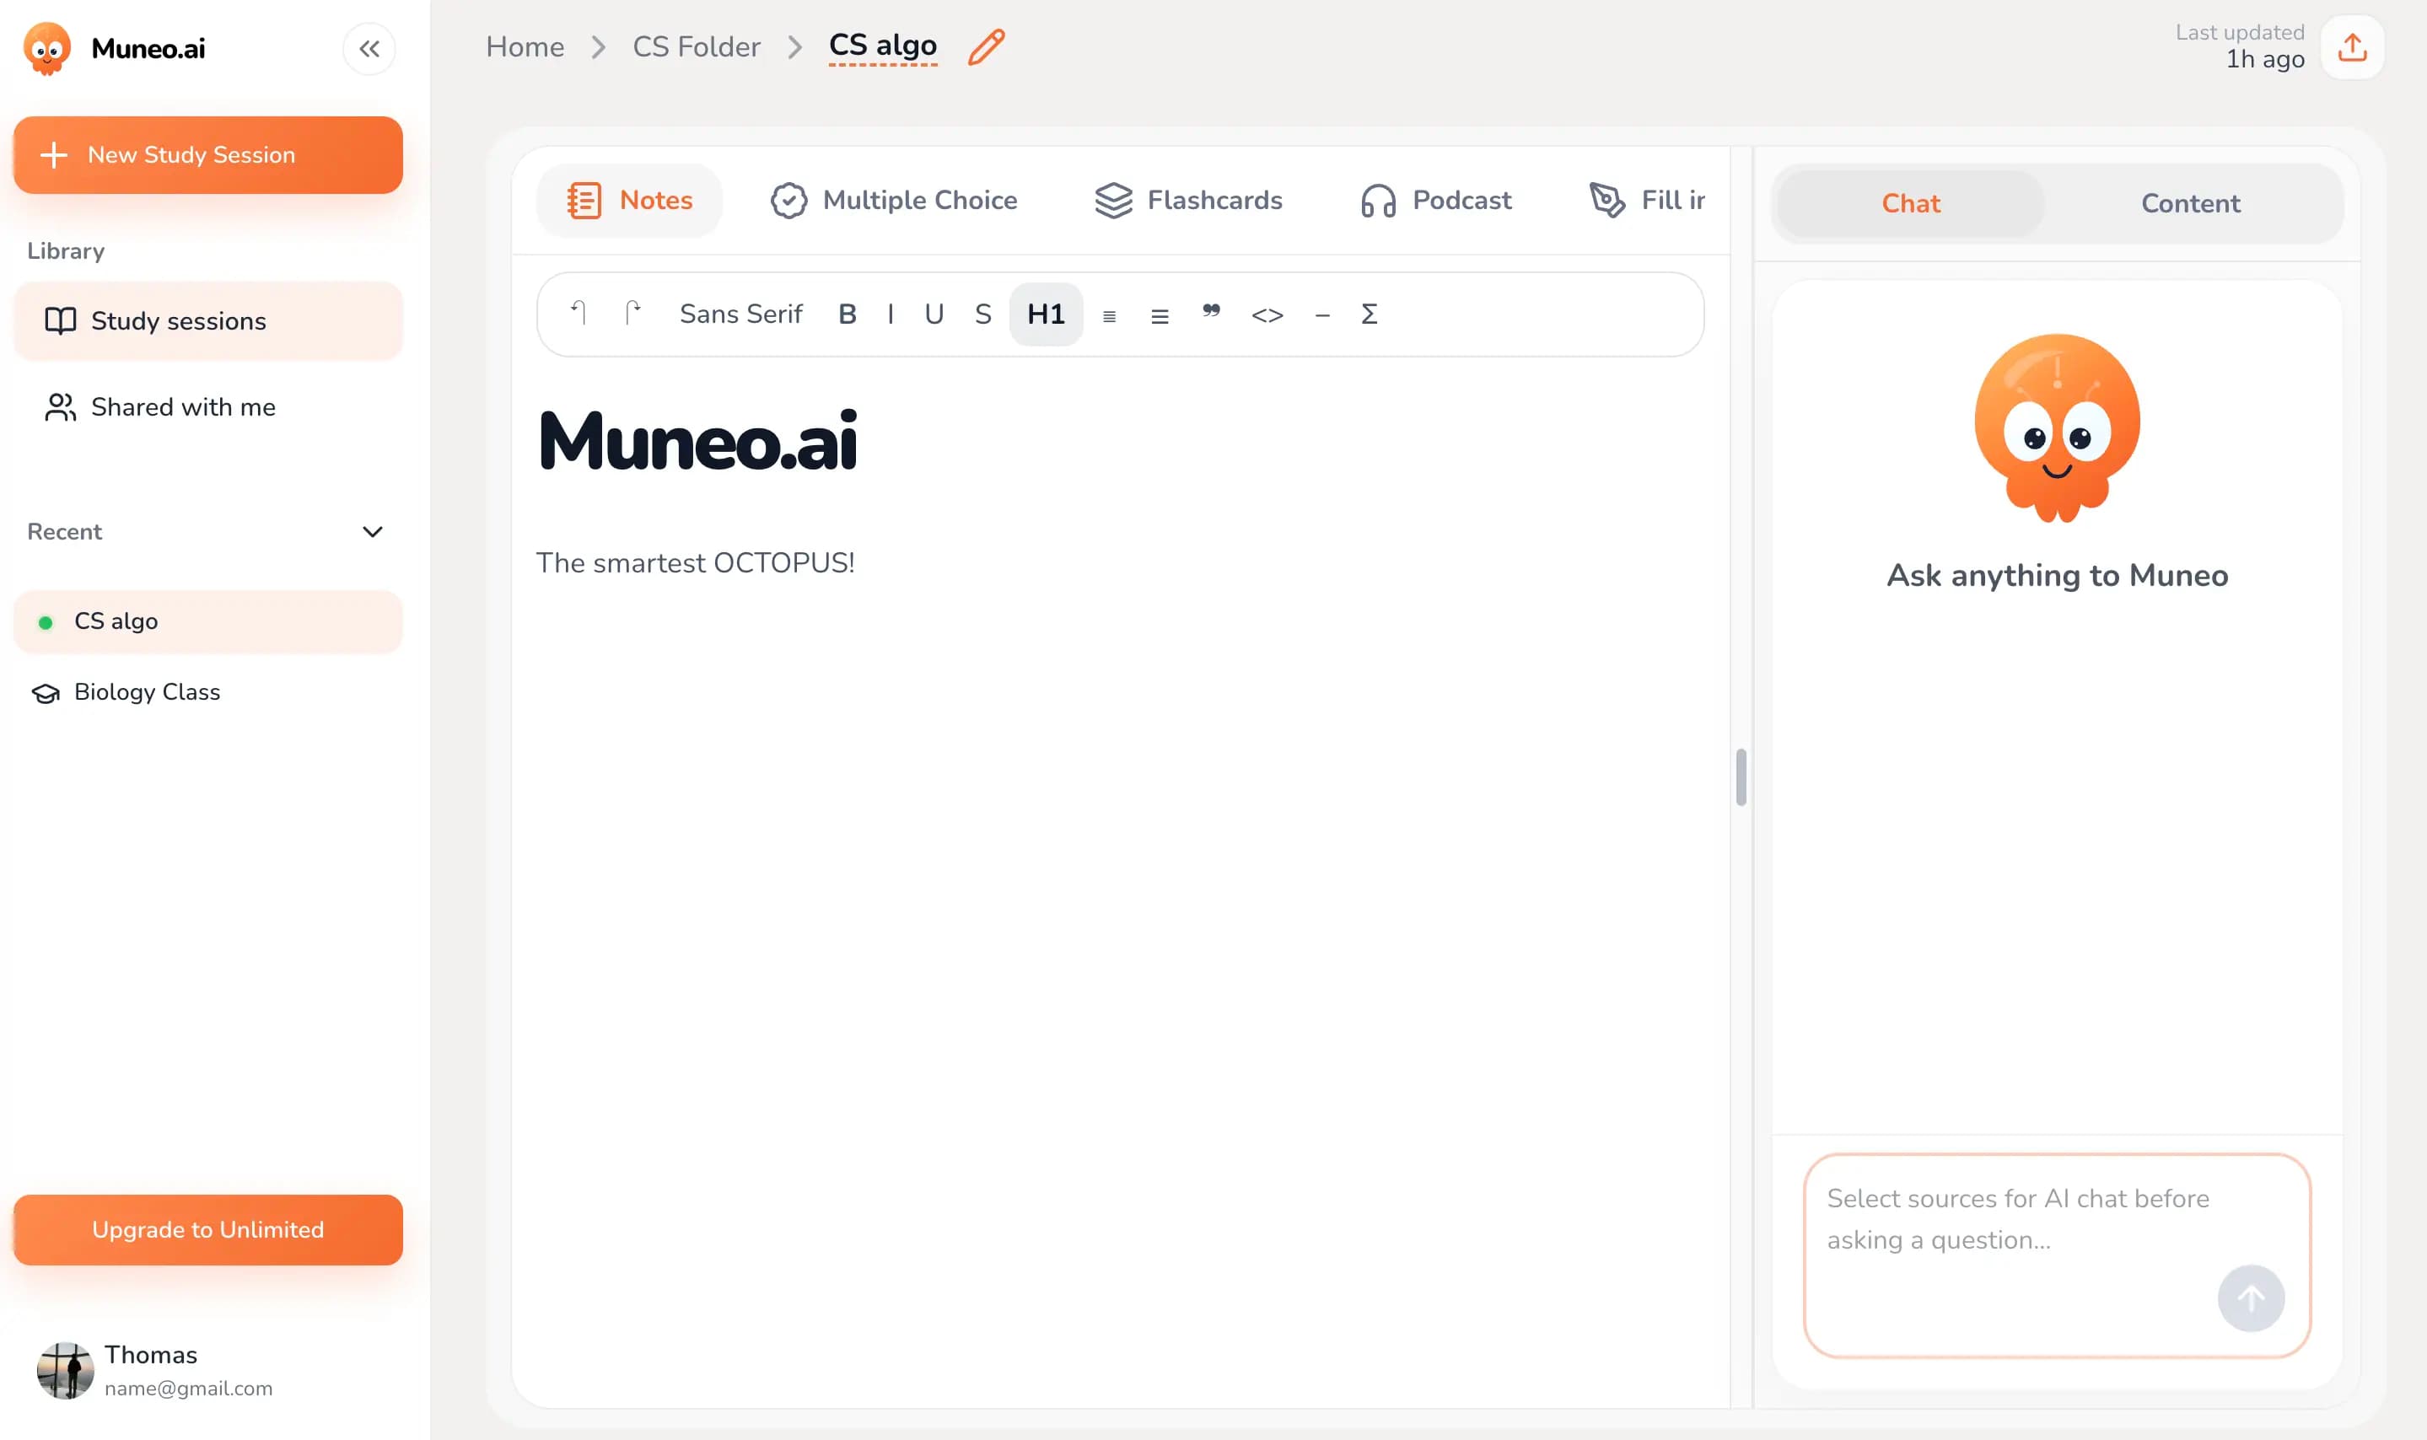Collapse the left sidebar

[x=369, y=49]
